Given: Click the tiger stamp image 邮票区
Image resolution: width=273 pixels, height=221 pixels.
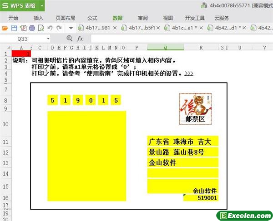Looking at the screenshot, I should click(195, 109).
